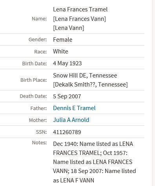155x186 pixels.
Task: Click the SSN number 411260789
Action: point(67,132)
